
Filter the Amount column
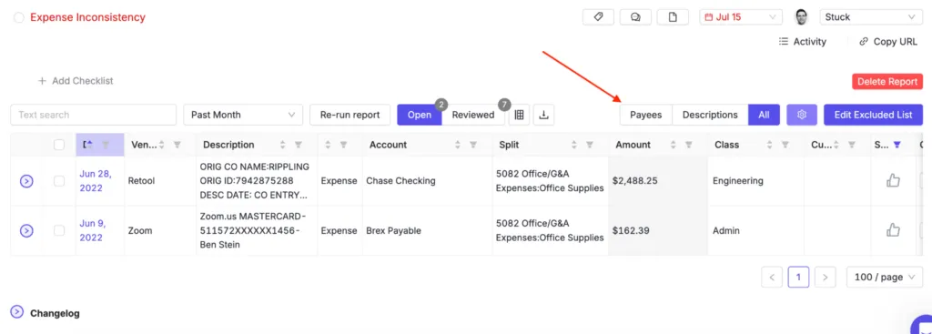point(689,145)
